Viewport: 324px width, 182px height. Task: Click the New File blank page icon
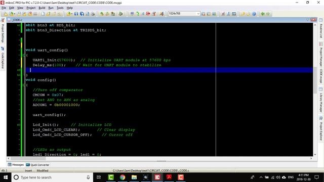coord(43,14)
